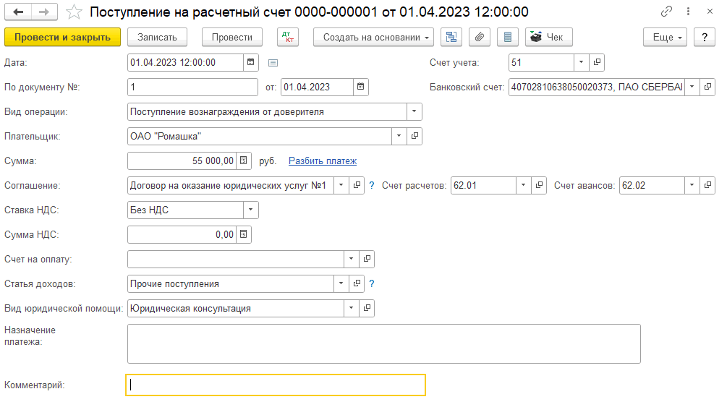Viewport: 727px width, 415px height.
Task: Expand Вид операции dropdown
Action: [x=414, y=112]
